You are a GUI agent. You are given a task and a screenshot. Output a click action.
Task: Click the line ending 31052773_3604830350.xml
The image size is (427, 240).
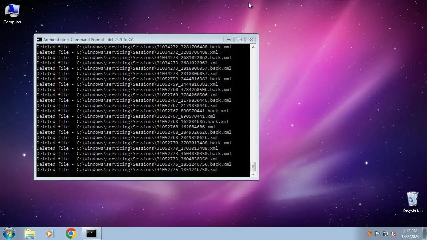(x=127, y=159)
